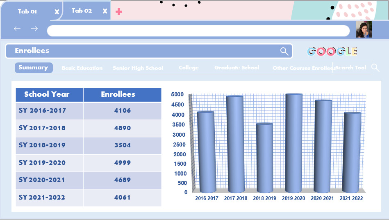Select the SY 2021-2022 cell
This screenshot has height=220, width=389.
click(49, 198)
